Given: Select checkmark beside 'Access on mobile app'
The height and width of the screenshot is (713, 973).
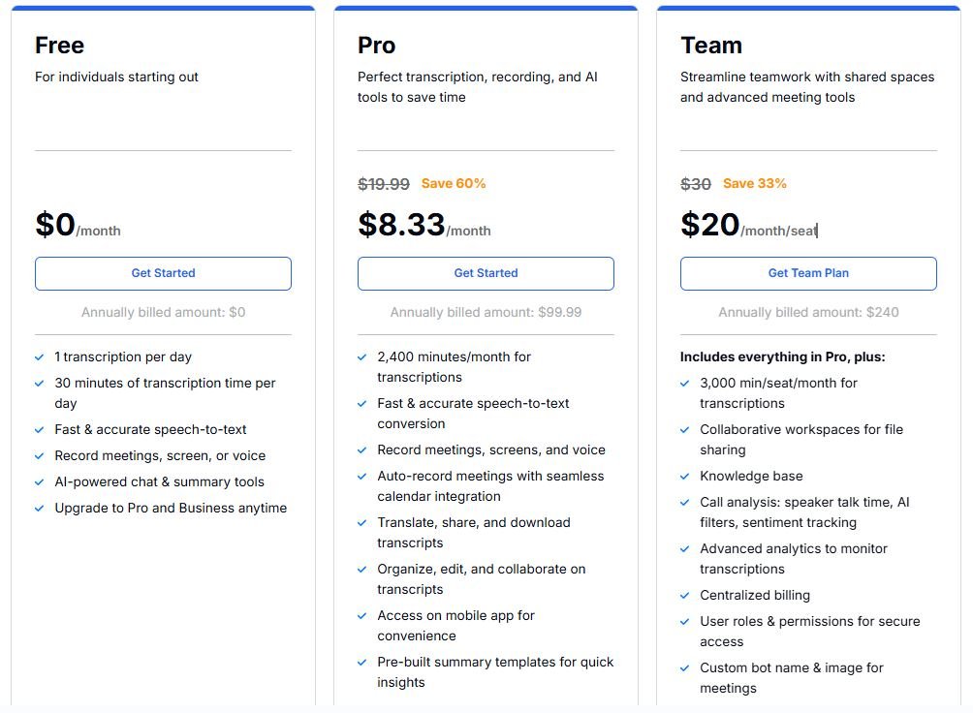Looking at the screenshot, I should 362,616.
